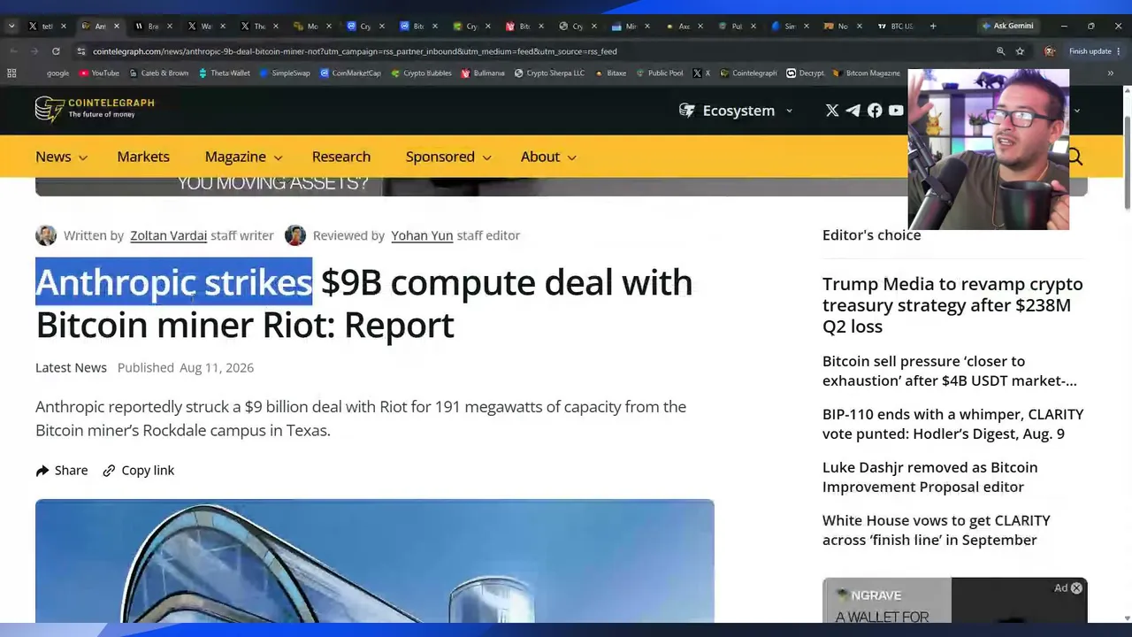The width and height of the screenshot is (1132, 637).
Task: Read 'Bitcoin sell pressure closer to exhaustion' story
Action: [x=950, y=371]
